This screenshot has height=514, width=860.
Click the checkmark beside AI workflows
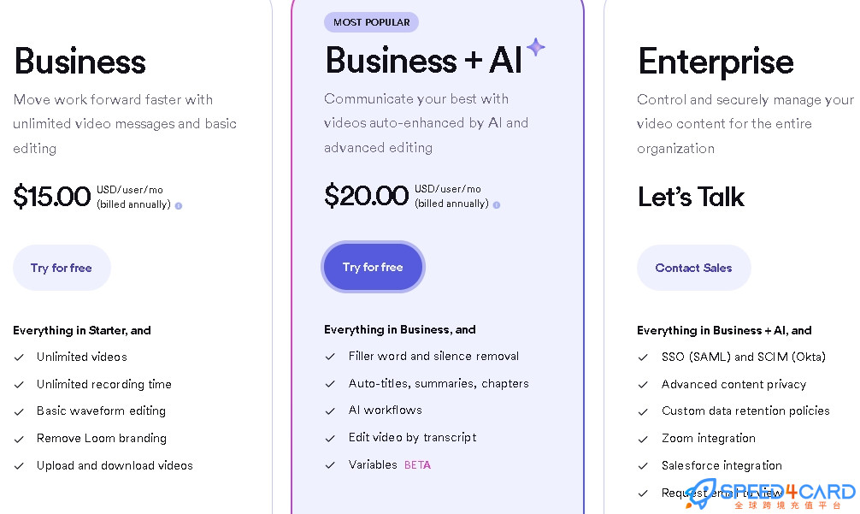click(330, 411)
